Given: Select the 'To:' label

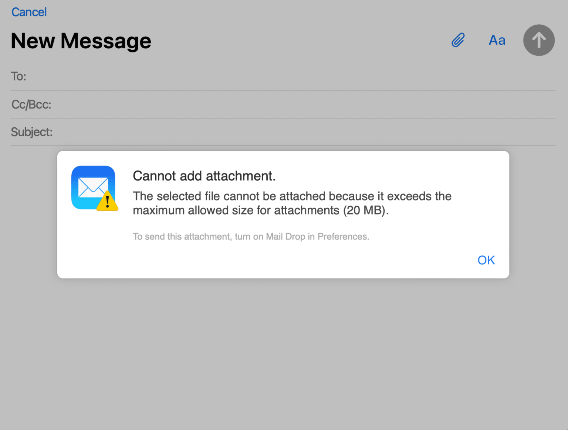Looking at the screenshot, I should [x=18, y=76].
